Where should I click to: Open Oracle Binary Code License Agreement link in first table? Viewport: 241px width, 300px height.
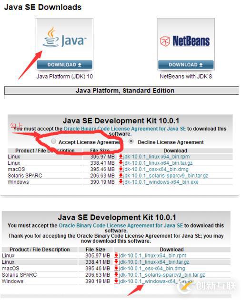click(125, 129)
